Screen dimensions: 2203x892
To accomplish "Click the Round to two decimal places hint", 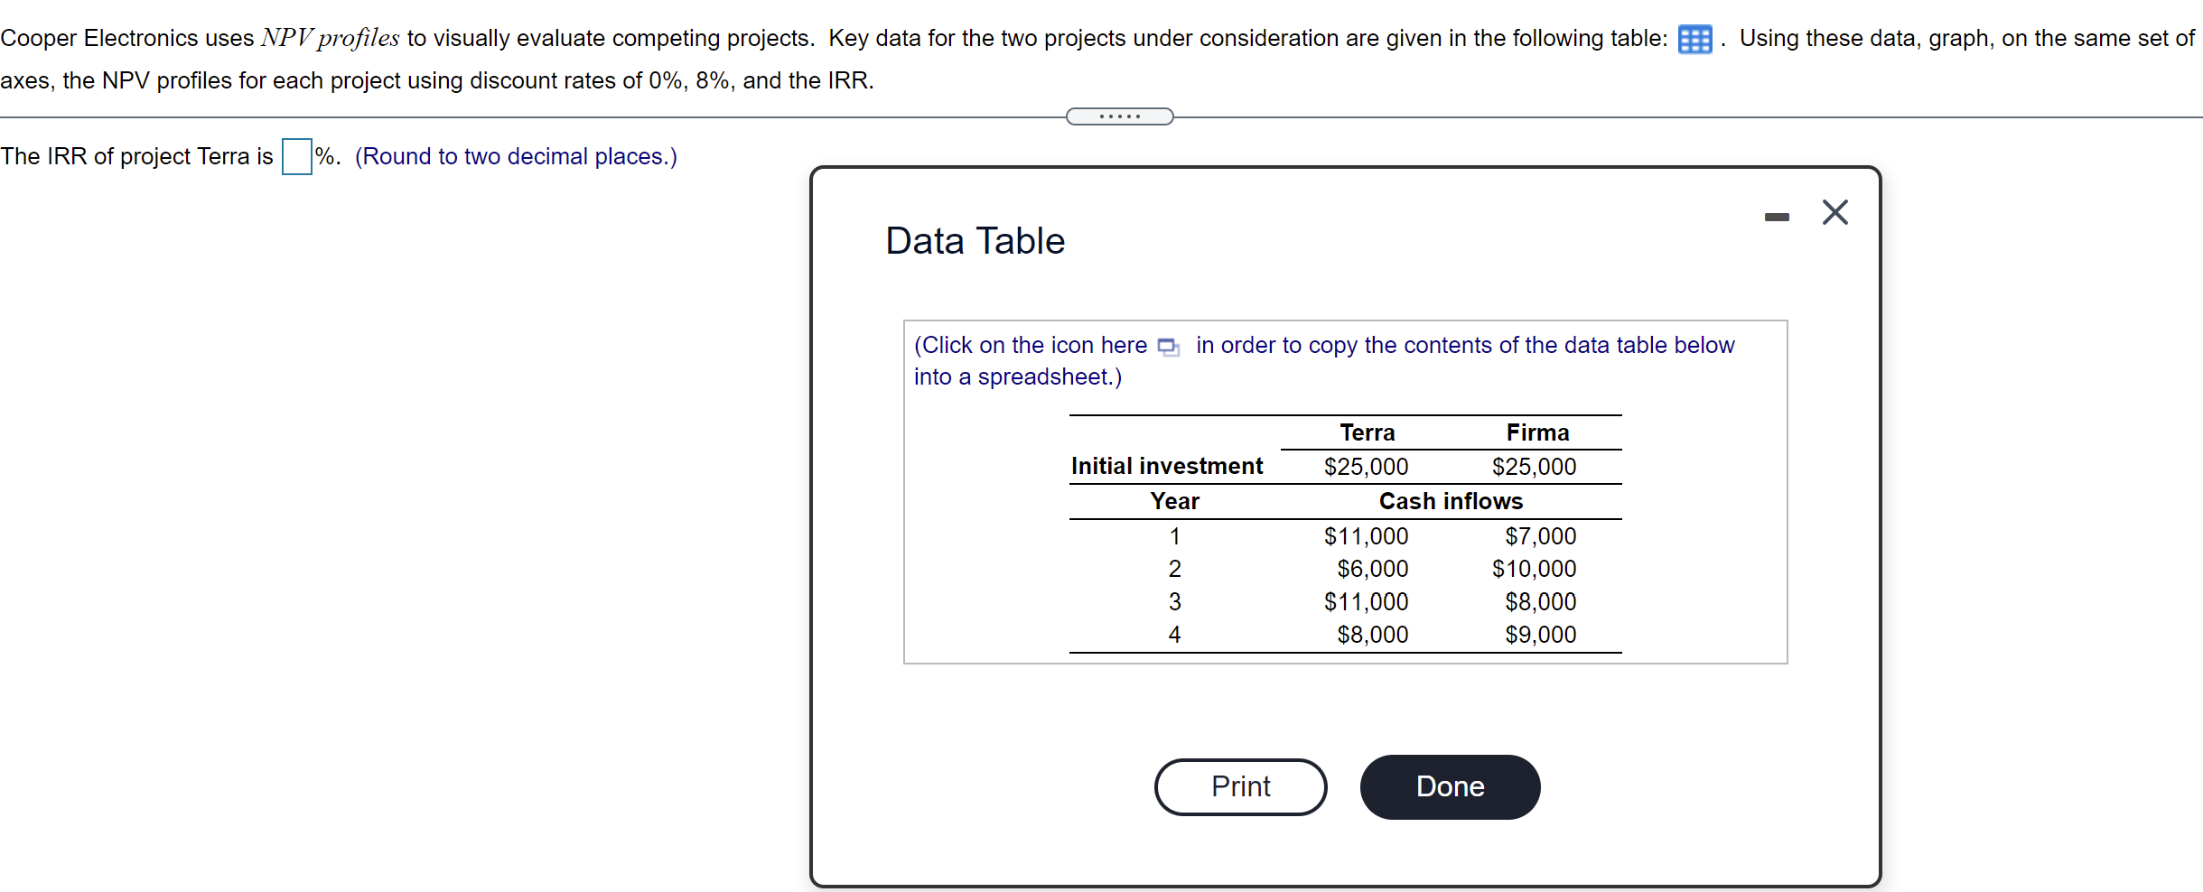I will click(516, 156).
